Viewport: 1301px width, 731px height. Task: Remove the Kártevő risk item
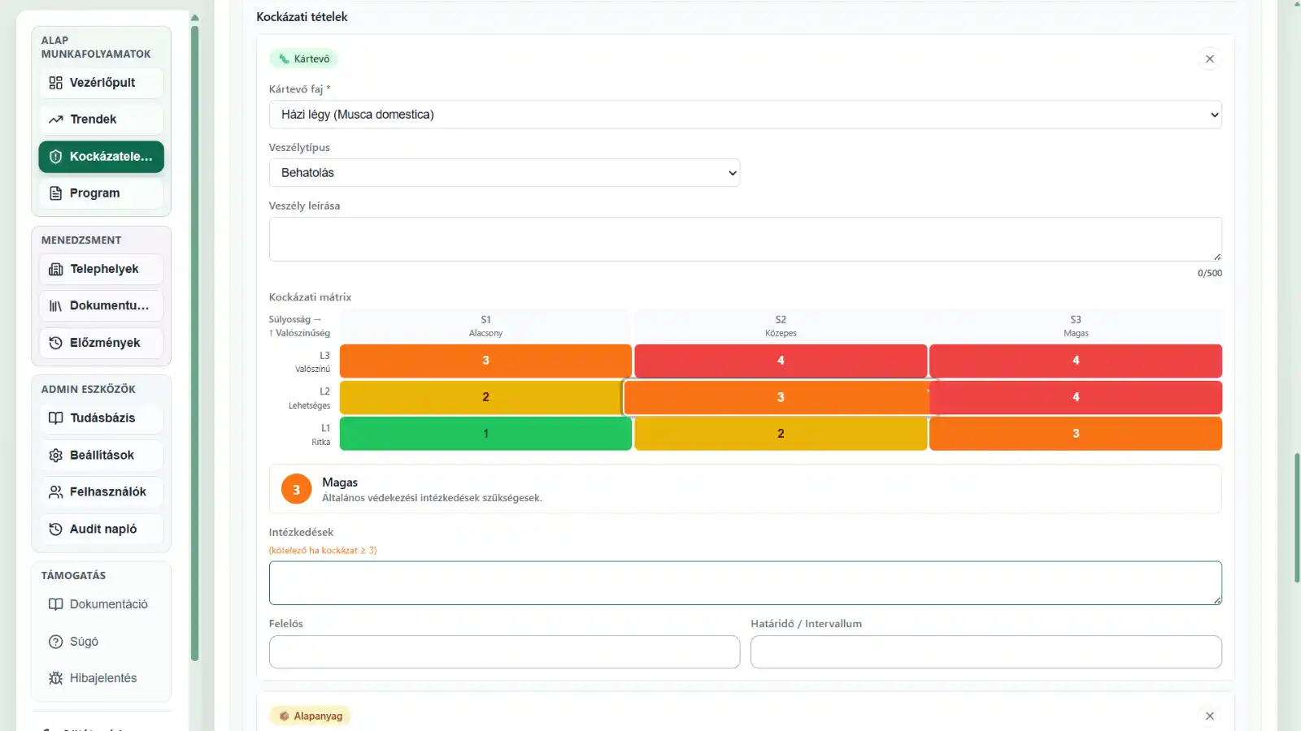(1209, 58)
